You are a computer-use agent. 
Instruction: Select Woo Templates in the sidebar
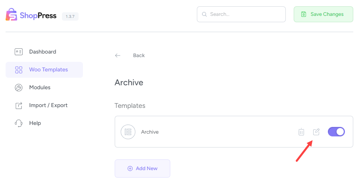point(48,70)
